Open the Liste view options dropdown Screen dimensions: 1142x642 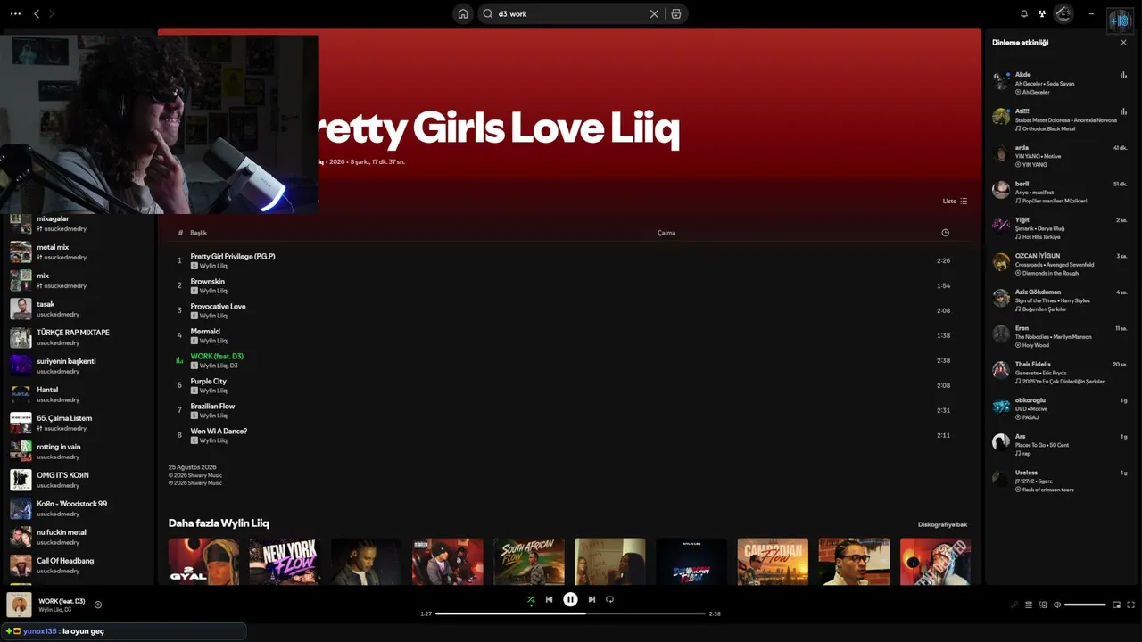click(955, 202)
